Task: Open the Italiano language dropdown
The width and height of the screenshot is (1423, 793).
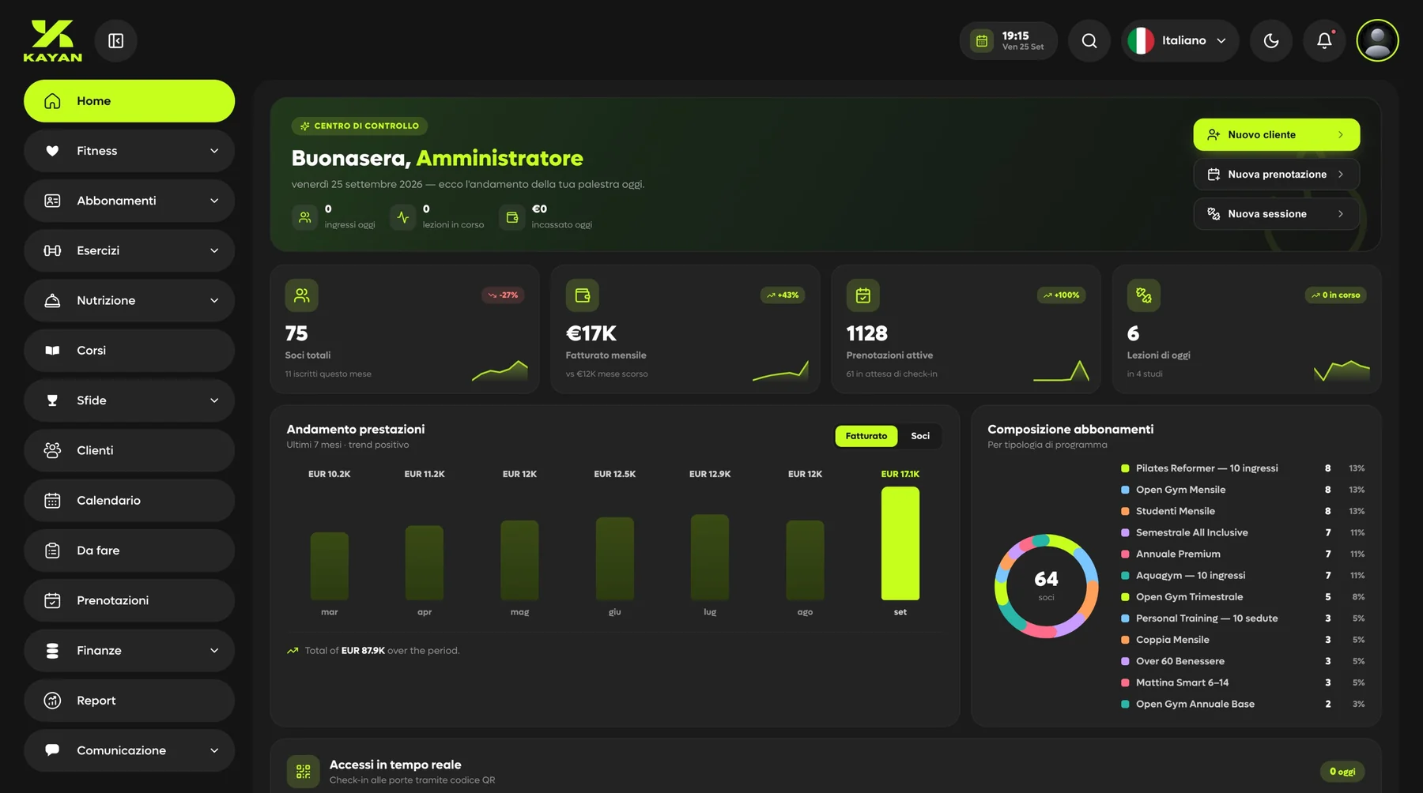Action: coord(1180,41)
